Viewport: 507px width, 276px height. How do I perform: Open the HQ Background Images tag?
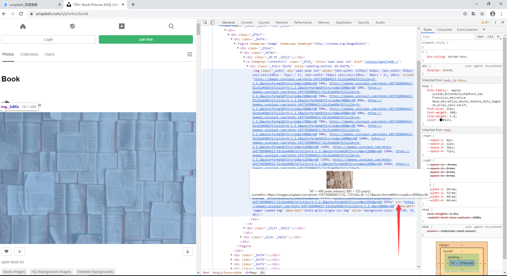[51, 272]
